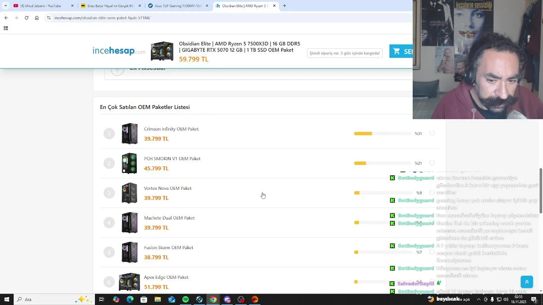The height and width of the screenshot is (305, 543).
Task: Close the Uhud Jabami YouTube tab
Action: pos(72,6)
